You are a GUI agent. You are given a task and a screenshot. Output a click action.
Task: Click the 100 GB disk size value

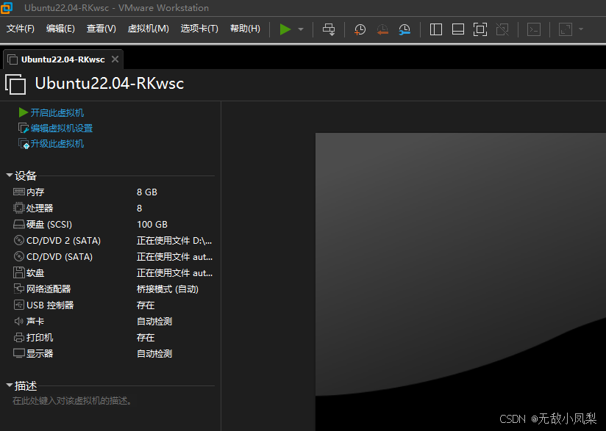coord(152,225)
